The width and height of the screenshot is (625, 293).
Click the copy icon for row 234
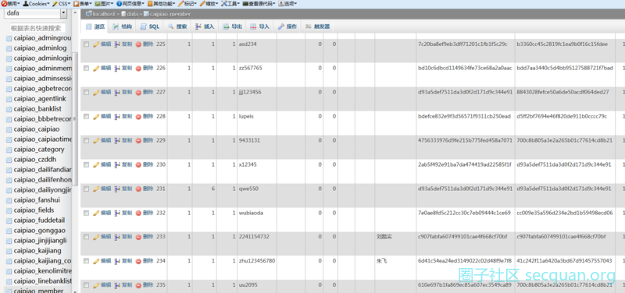pyautogui.click(x=117, y=261)
